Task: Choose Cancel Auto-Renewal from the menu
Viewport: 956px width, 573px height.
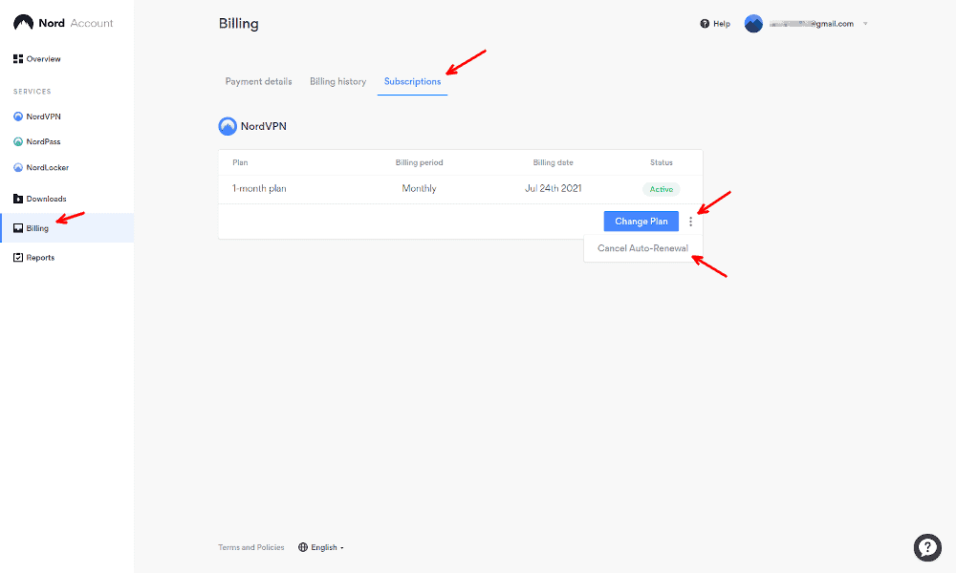Action: [642, 248]
